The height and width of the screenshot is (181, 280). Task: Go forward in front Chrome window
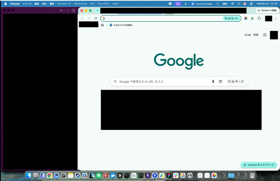(x=89, y=18)
